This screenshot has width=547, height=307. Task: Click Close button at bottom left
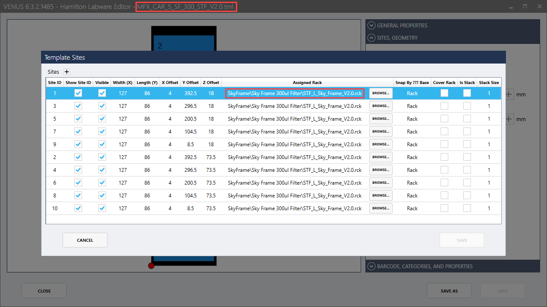(44, 291)
